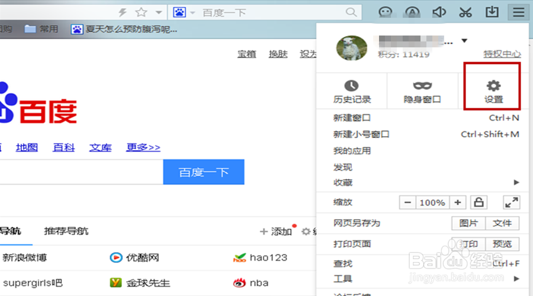Image resolution: width=533 pixels, height=296 pixels.
Task: Open the 夏天怎么预防腹泻呢 bookmark
Action: 124,29
